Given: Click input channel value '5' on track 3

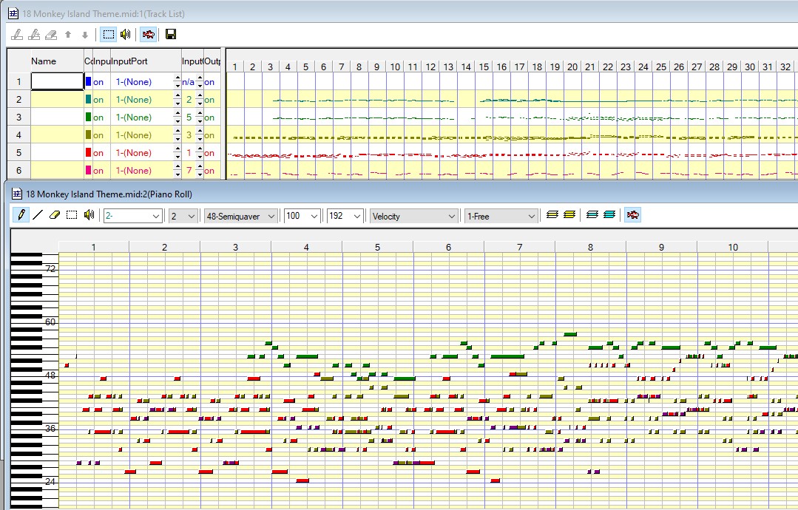Looking at the screenshot, I should pyautogui.click(x=189, y=118).
